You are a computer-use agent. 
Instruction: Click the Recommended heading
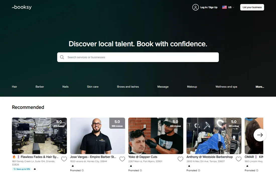(28, 107)
